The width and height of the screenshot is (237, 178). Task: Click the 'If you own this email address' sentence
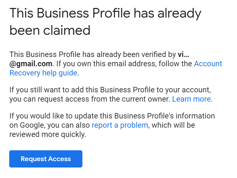point(100,64)
